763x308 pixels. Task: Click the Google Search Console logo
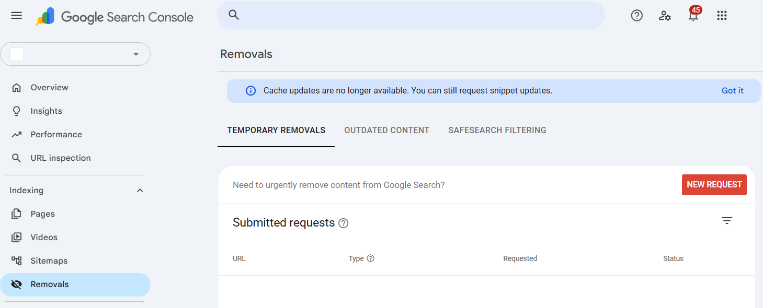[x=115, y=17]
